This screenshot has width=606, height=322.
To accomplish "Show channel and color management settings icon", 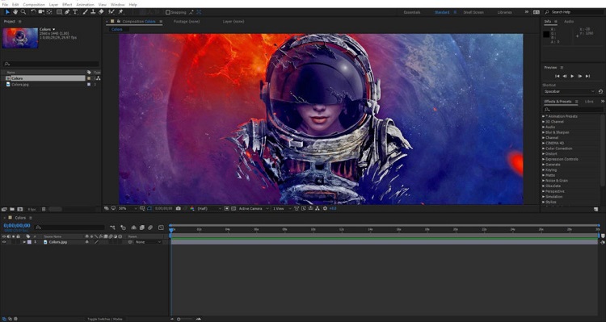I will point(192,208).
